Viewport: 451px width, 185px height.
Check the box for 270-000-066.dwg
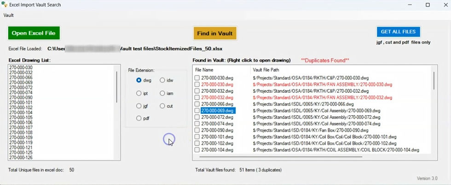coord(197,104)
